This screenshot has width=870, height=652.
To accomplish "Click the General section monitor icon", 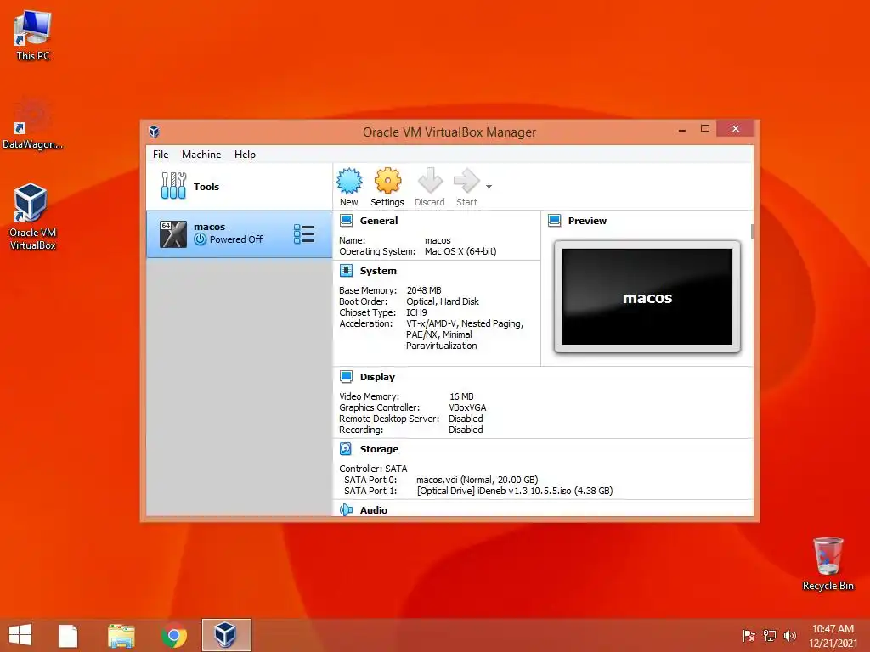I will click(347, 221).
